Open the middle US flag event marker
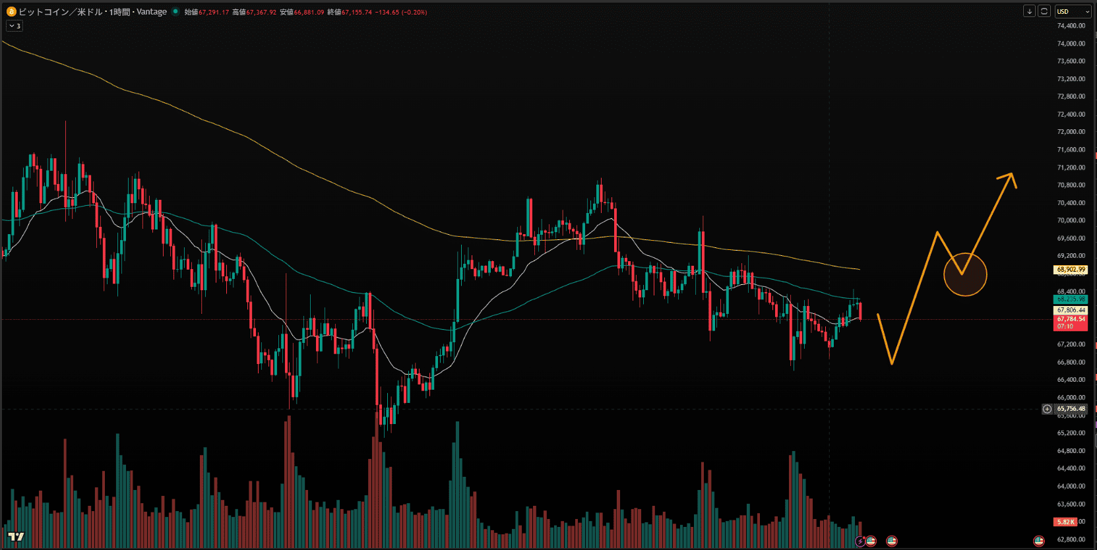Image resolution: width=1097 pixels, height=550 pixels. point(892,541)
